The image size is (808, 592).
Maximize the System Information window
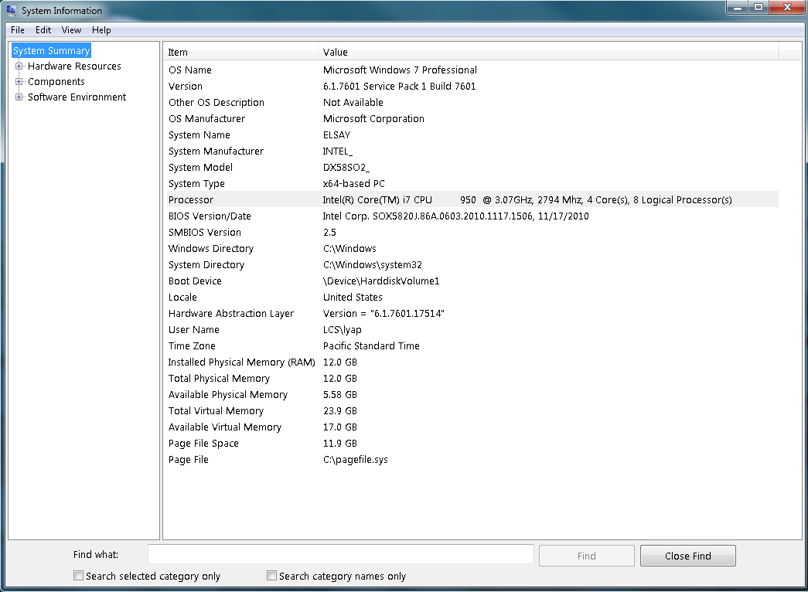point(759,7)
